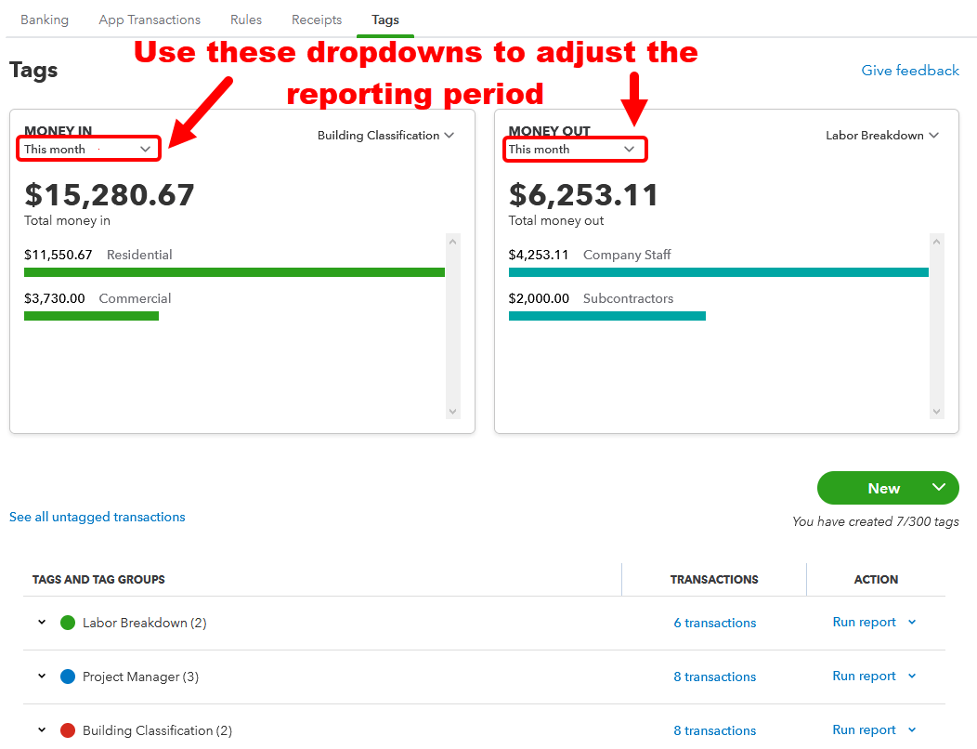Run report for Project Manager
977x749 pixels.
pos(865,676)
